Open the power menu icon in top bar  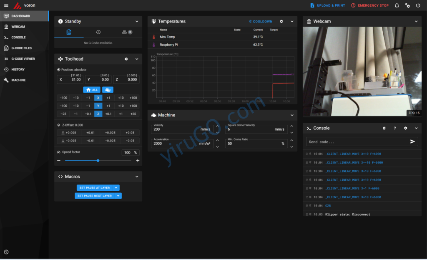tap(418, 5)
